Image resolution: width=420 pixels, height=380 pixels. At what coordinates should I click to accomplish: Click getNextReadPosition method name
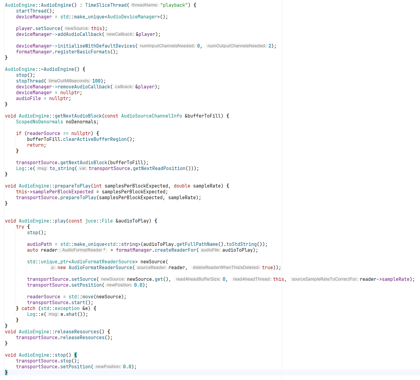click(x=159, y=169)
